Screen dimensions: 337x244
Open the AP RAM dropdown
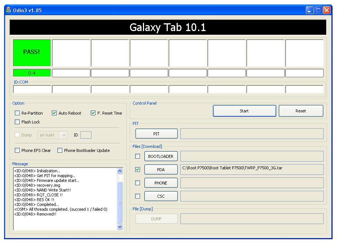(52, 135)
